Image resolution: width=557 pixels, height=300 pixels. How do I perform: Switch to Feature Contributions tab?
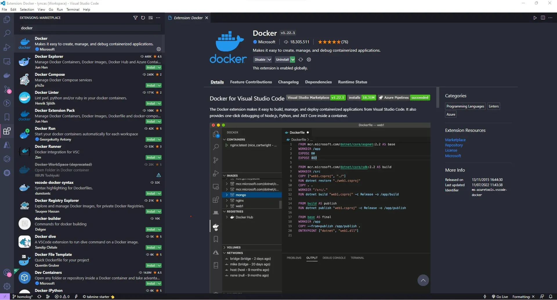pos(251,82)
